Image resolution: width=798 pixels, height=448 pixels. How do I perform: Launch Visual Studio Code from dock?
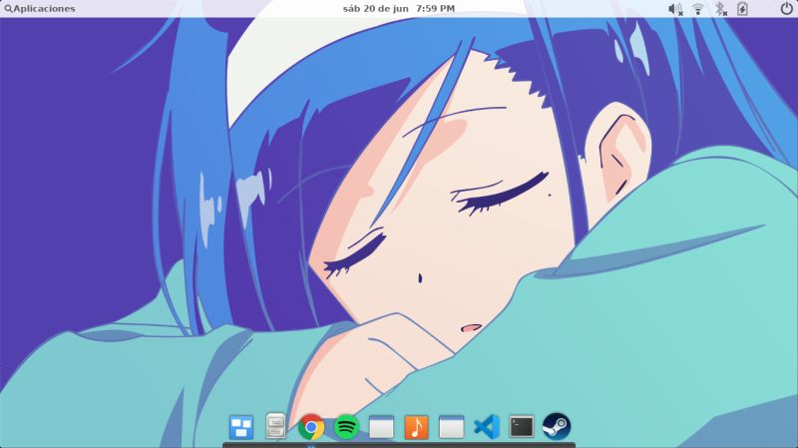point(487,427)
